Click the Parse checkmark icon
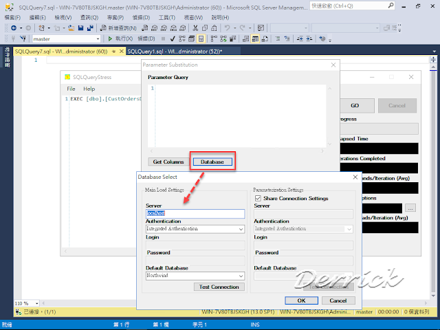 tap(173, 38)
